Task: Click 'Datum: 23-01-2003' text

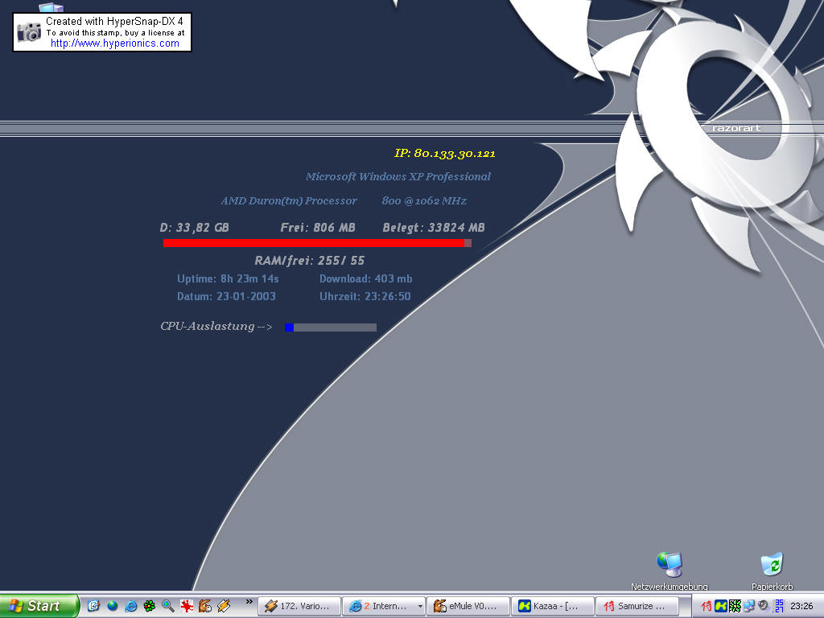Action: [226, 296]
